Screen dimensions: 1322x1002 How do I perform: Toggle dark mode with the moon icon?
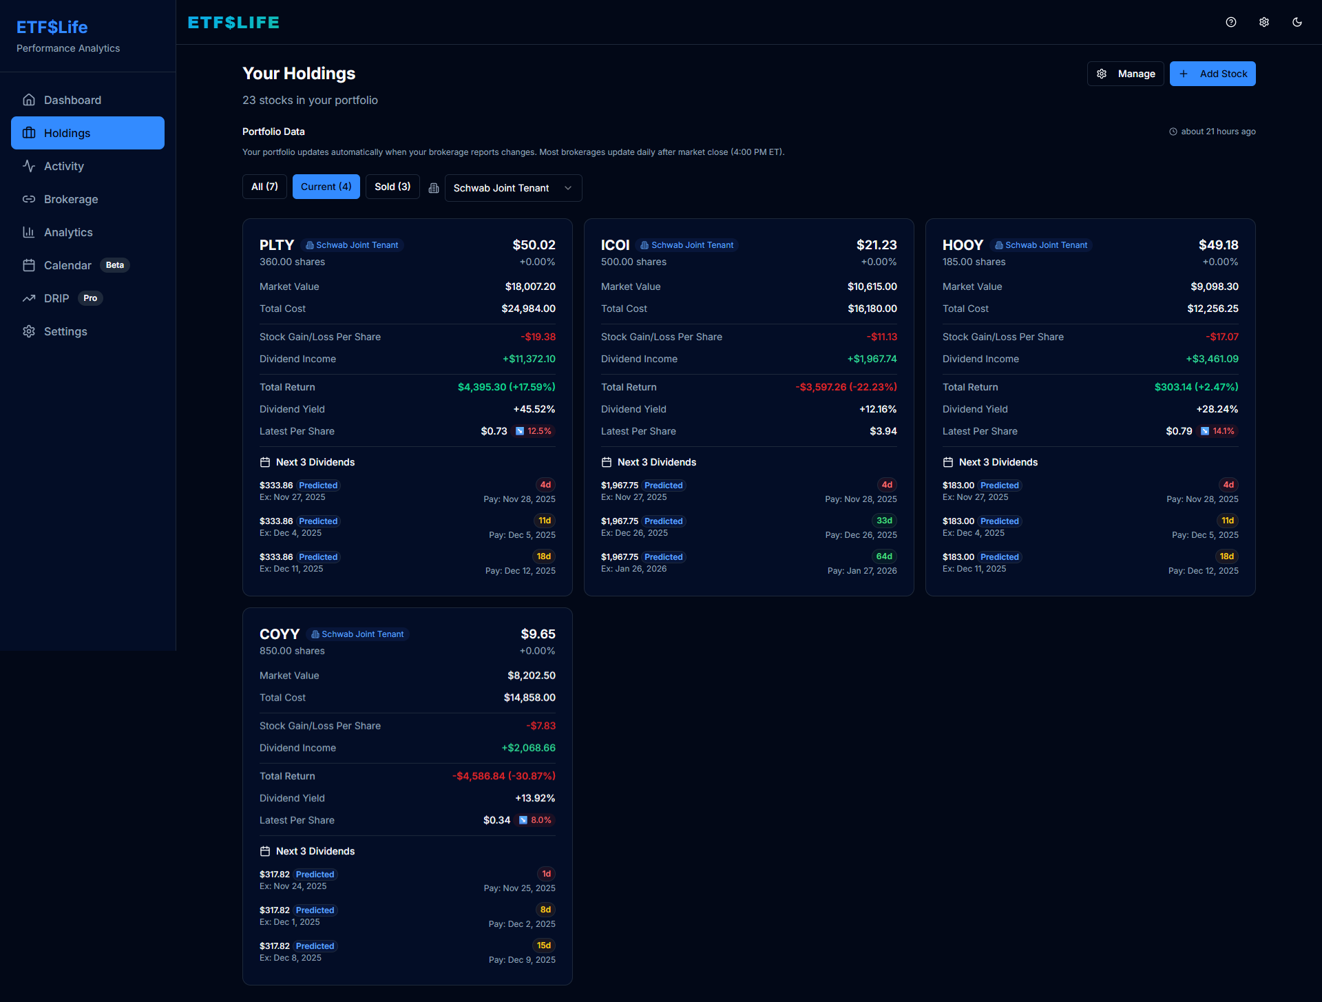click(x=1297, y=21)
